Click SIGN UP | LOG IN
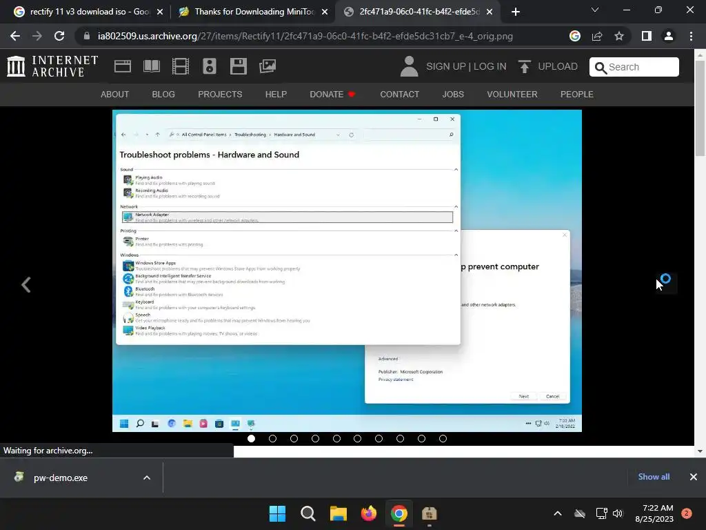The width and height of the screenshot is (706, 530). (x=466, y=66)
